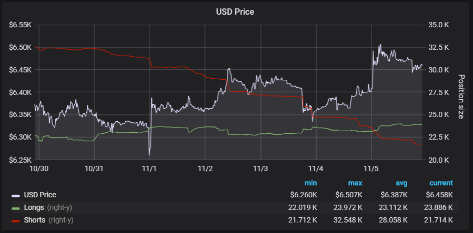Click the $6.50K left axis label
This screenshot has width=473, height=233.
[x=20, y=47]
